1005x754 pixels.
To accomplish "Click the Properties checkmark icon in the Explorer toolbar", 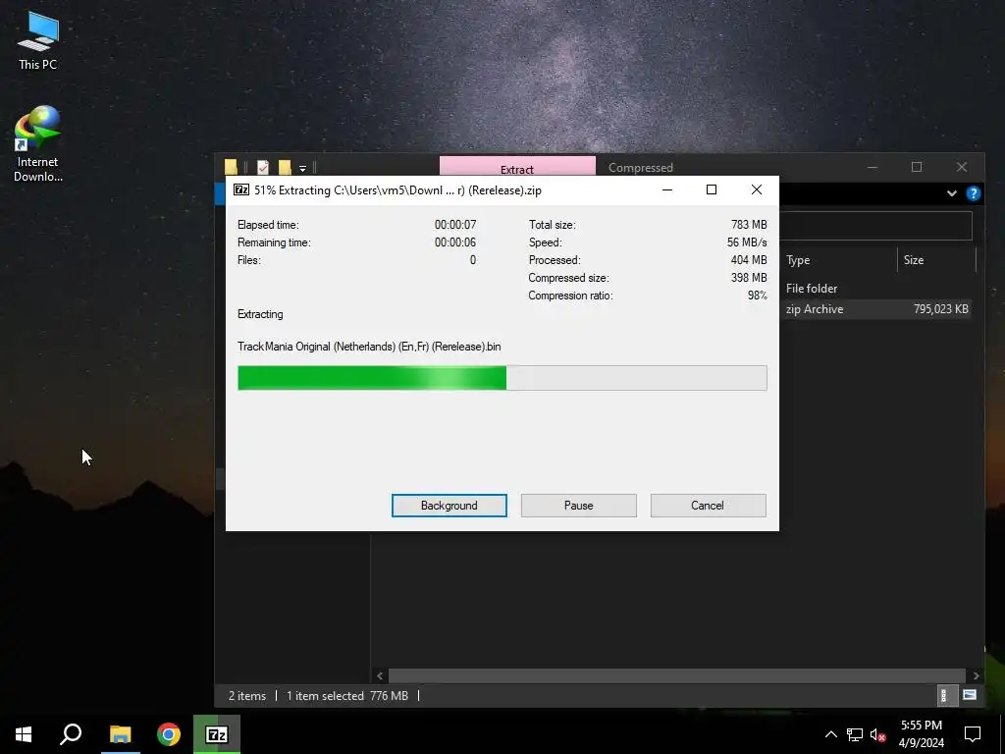I will coord(263,167).
